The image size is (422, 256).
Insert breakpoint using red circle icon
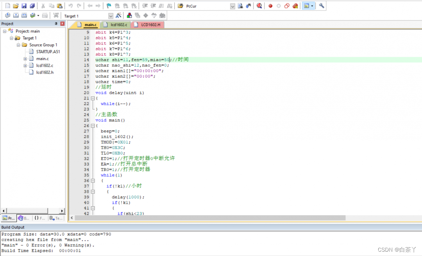(x=270, y=6)
